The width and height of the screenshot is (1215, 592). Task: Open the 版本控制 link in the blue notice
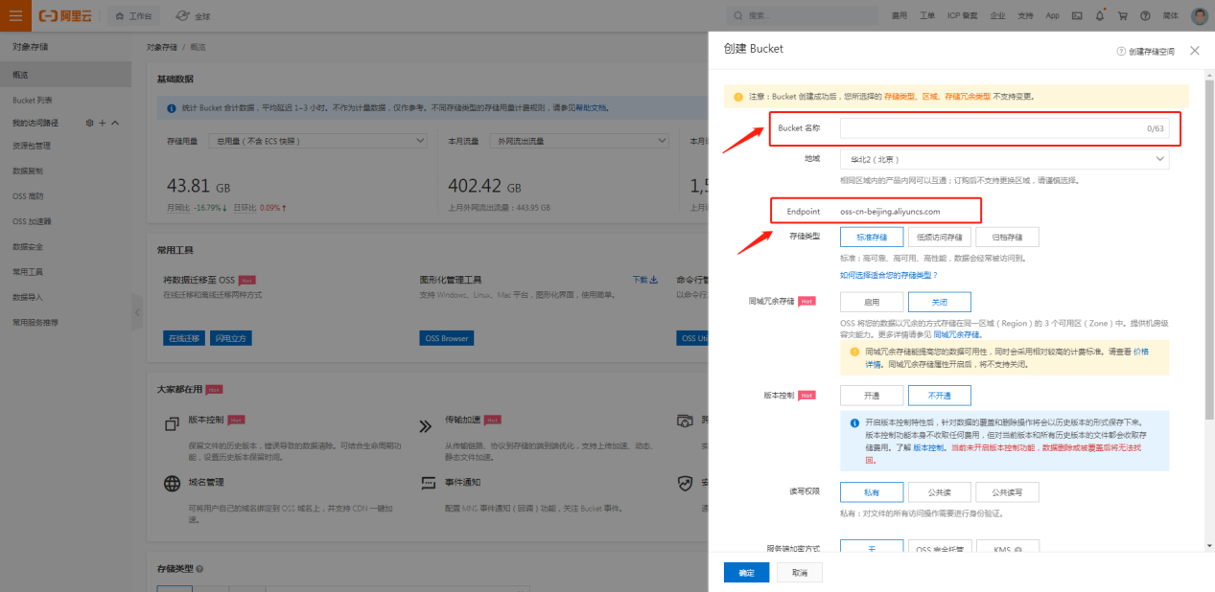point(927,447)
